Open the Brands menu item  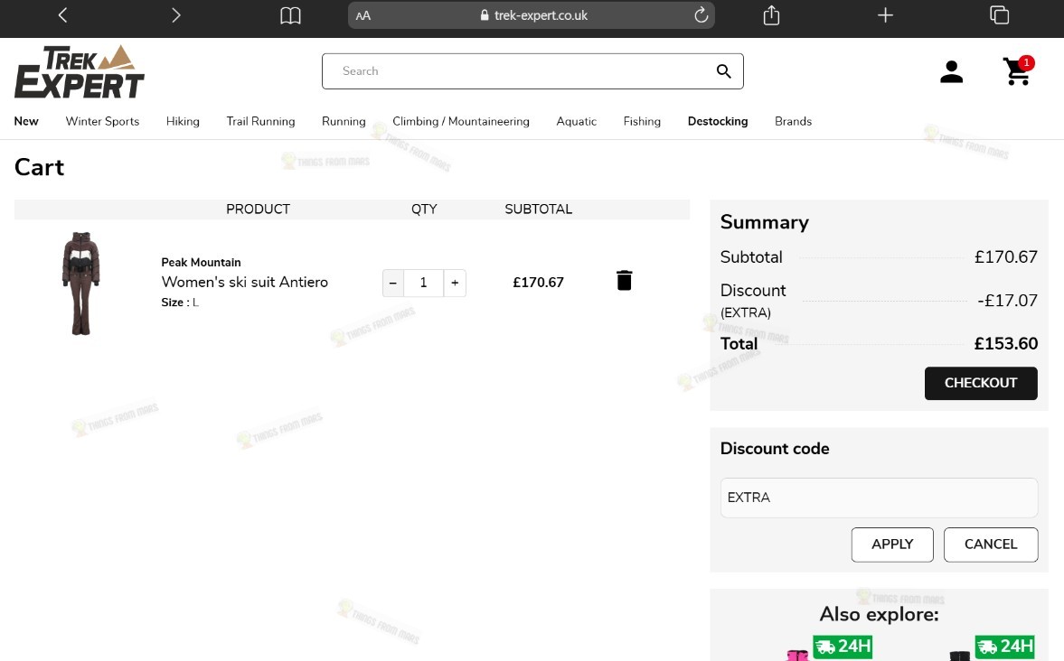click(x=793, y=121)
